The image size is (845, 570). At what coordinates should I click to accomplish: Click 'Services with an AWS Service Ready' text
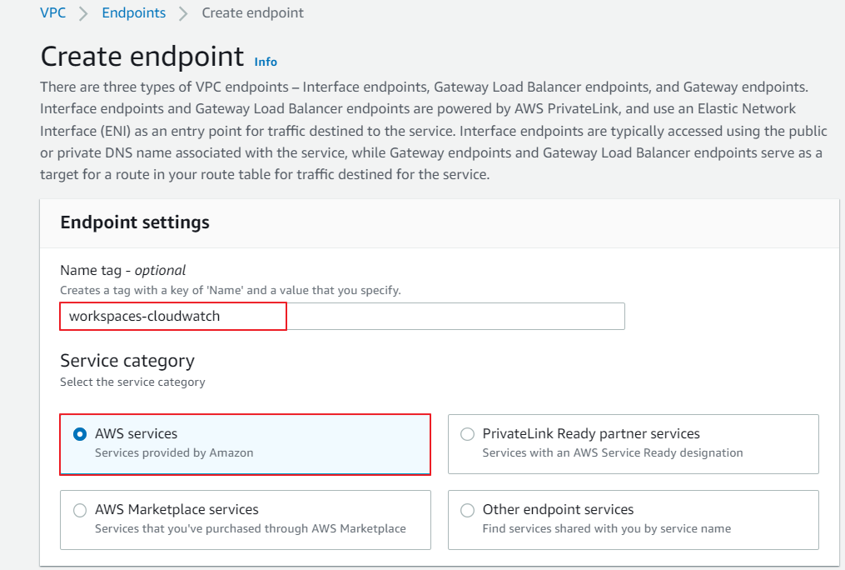tap(612, 452)
